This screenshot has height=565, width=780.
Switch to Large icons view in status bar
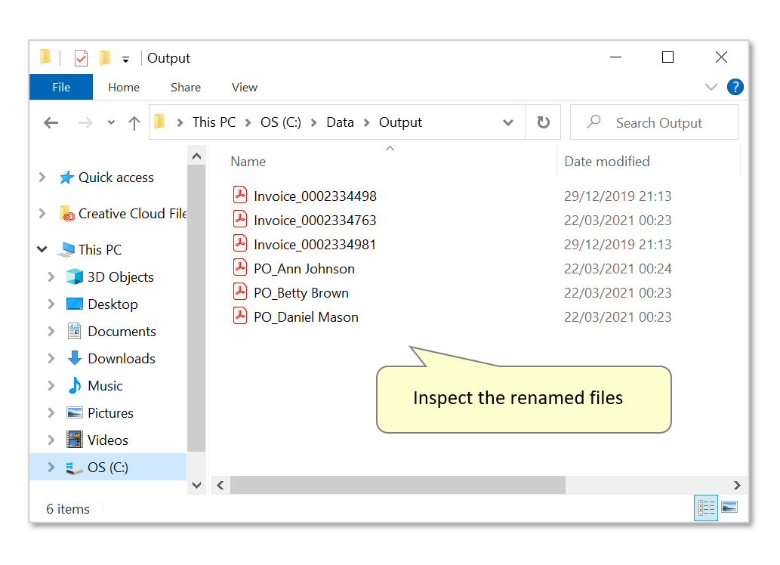(x=729, y=508)
